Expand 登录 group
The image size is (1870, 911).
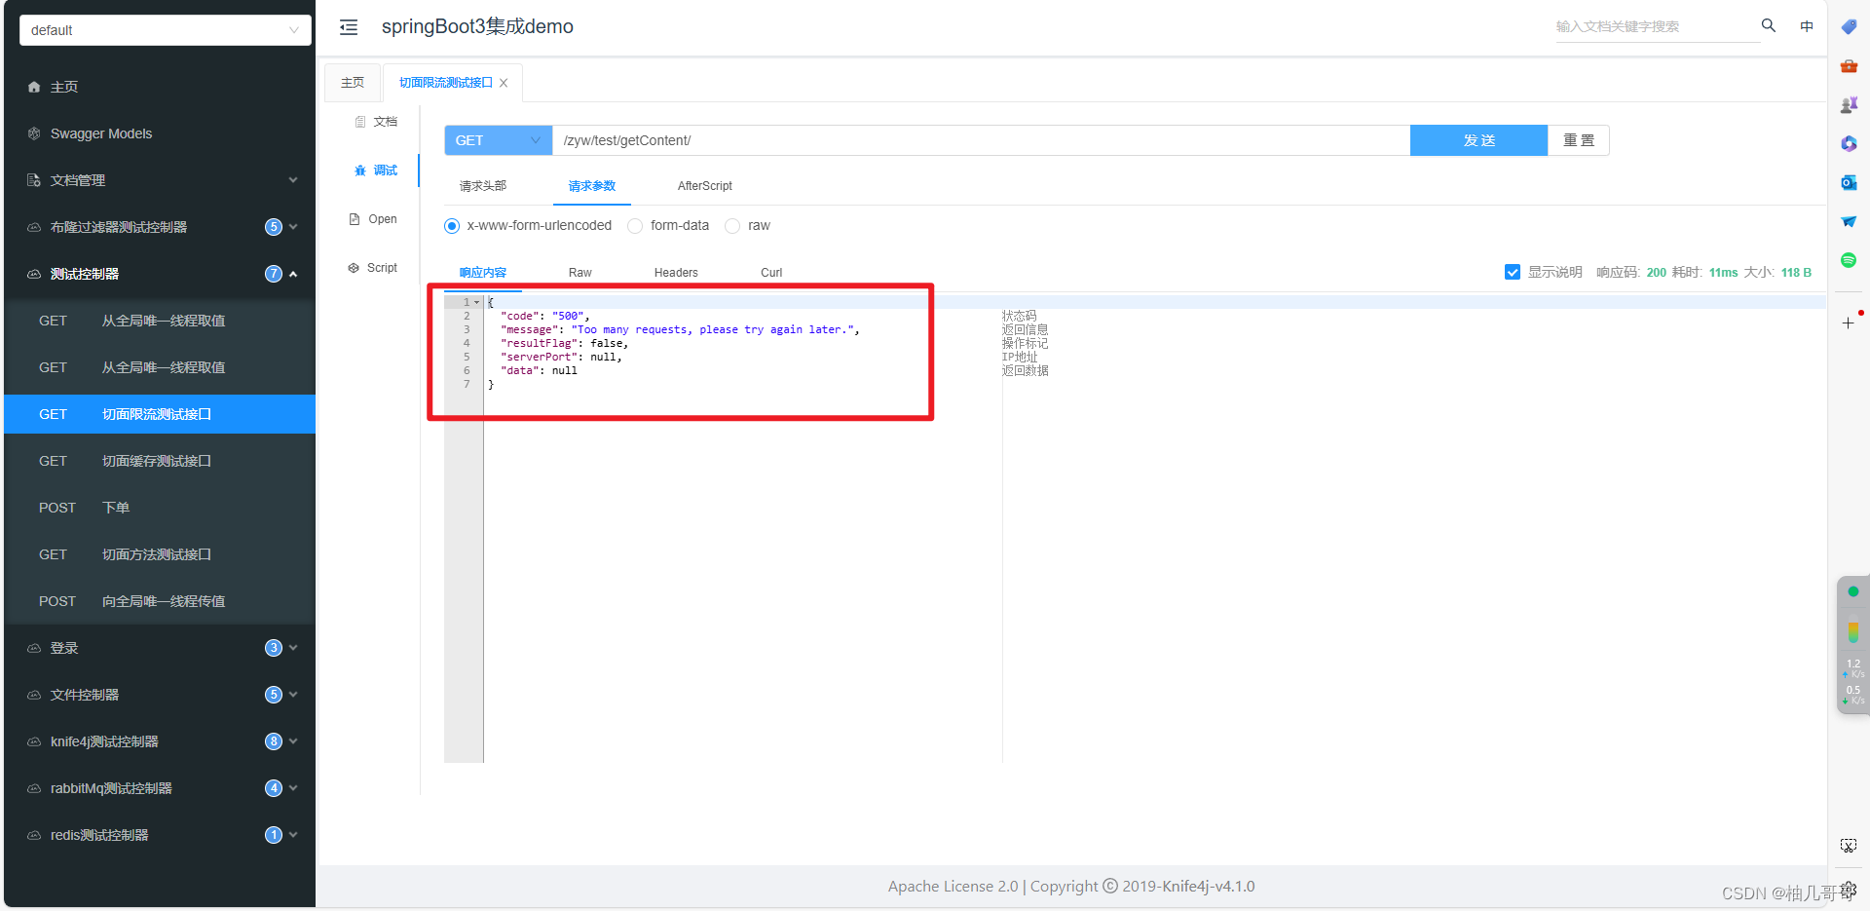(293, 648)
